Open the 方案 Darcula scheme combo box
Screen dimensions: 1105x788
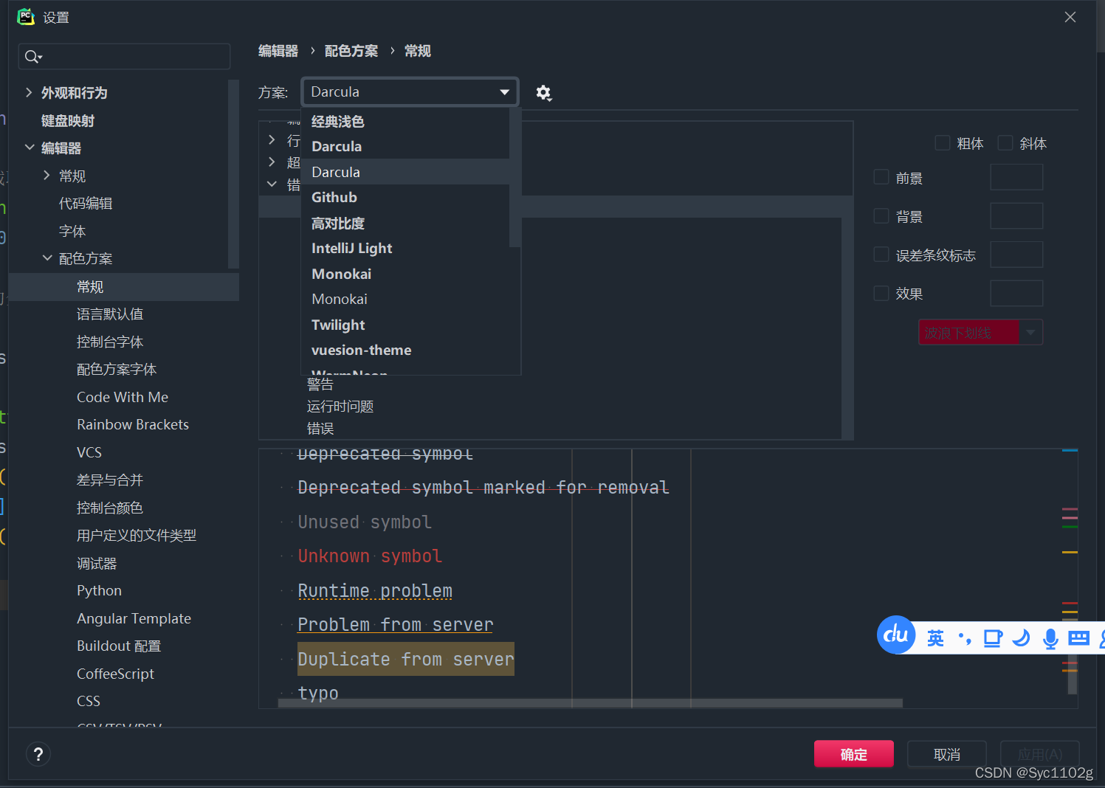pyautogui.click(x=410, y=92)
